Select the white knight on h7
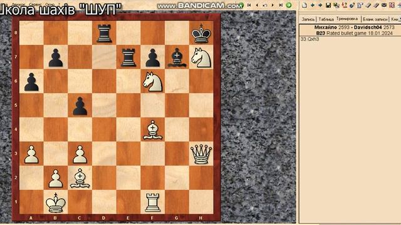Image resolution: width=401 pixels, height=225 pixels. coord(201,57)
